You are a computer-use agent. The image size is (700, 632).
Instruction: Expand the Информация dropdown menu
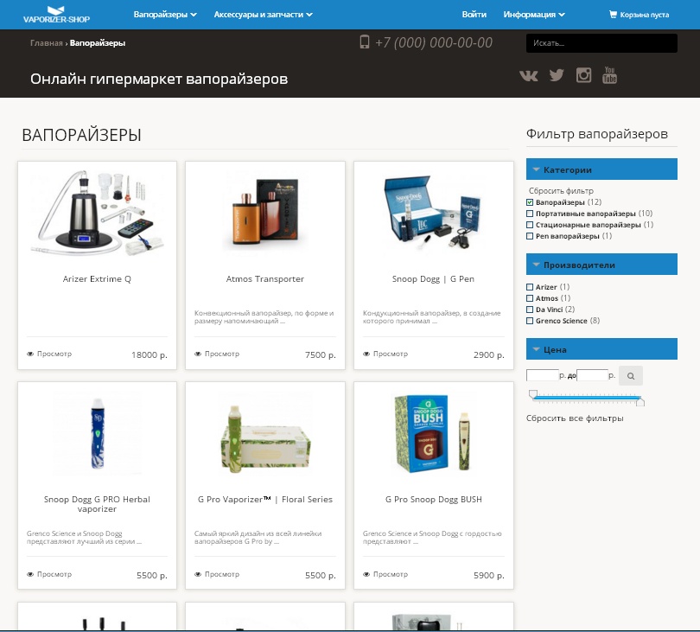coord(534,15)
